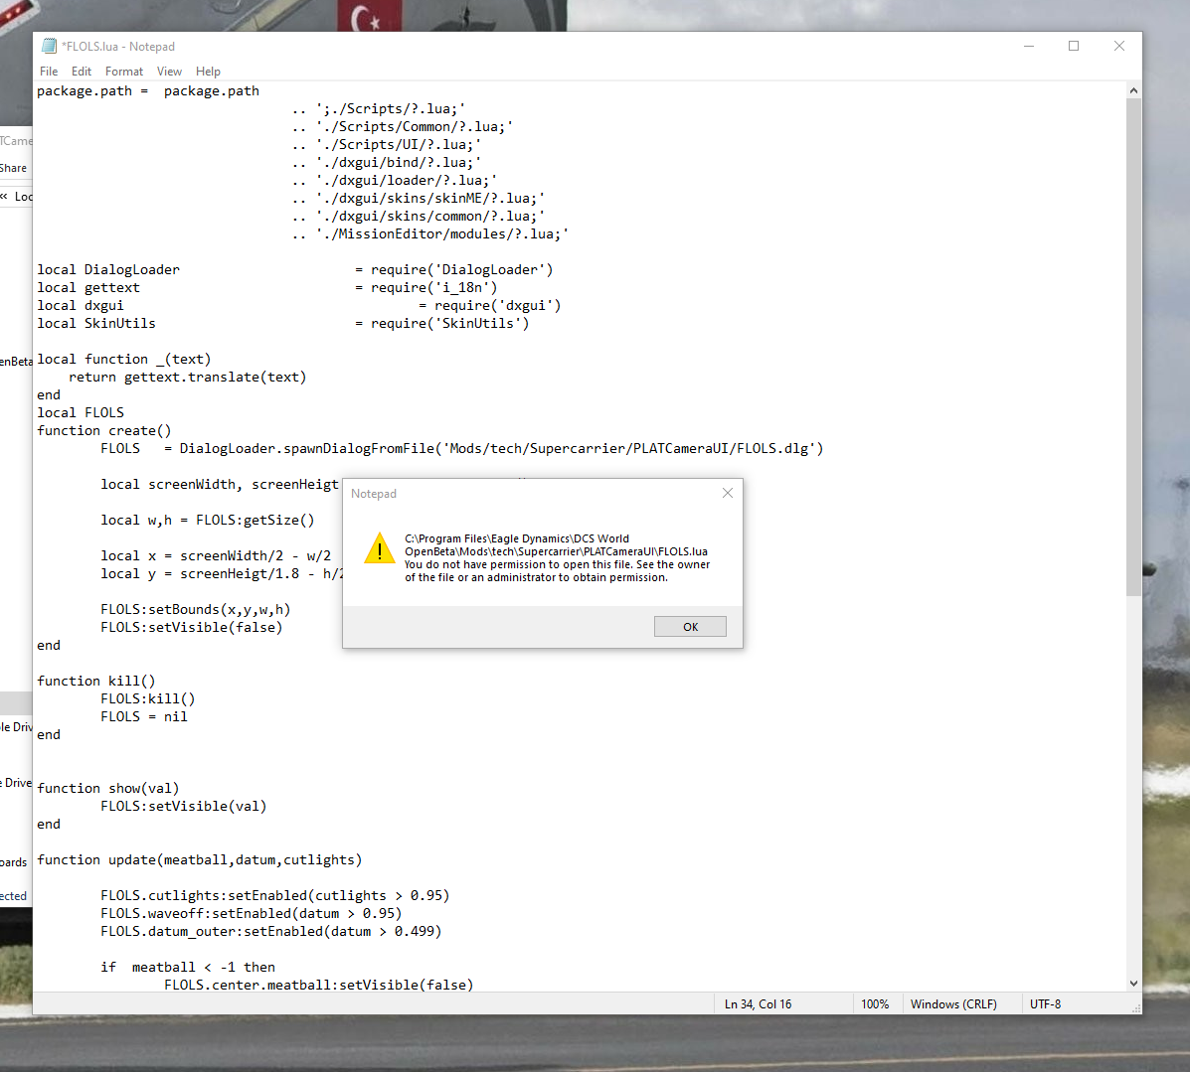Click the line 'FLOLS:setVisible(false)'
Screen dimensions: 1190x1072
[x=191, y=628]
